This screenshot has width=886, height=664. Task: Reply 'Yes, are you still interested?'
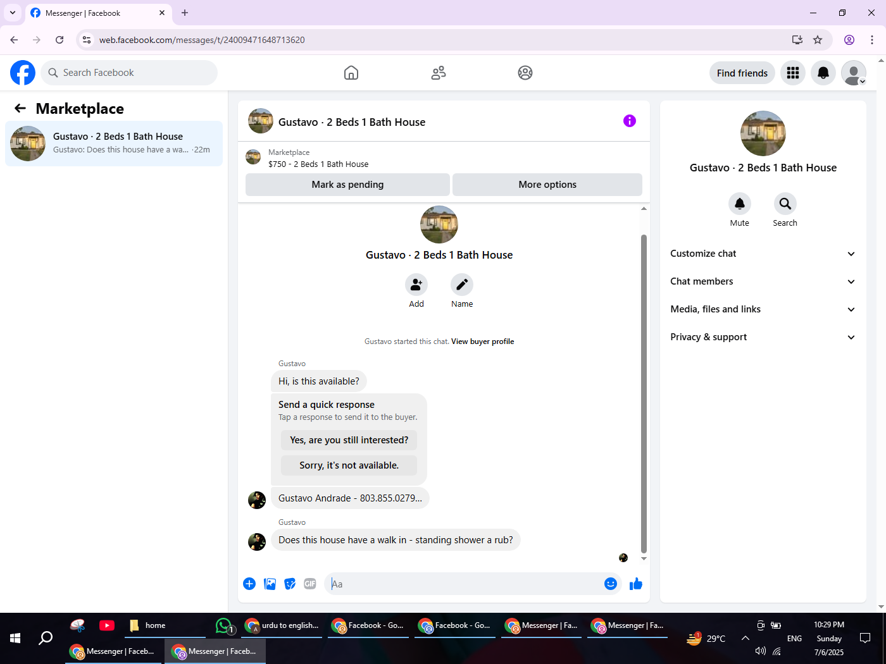[x=349, y=440]
